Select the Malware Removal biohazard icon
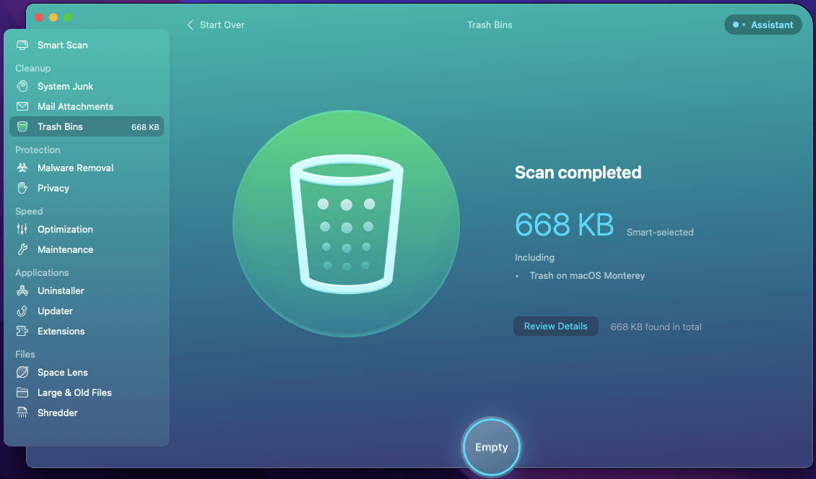The width and height of the screenshot is (816, 479). [22, 168]
